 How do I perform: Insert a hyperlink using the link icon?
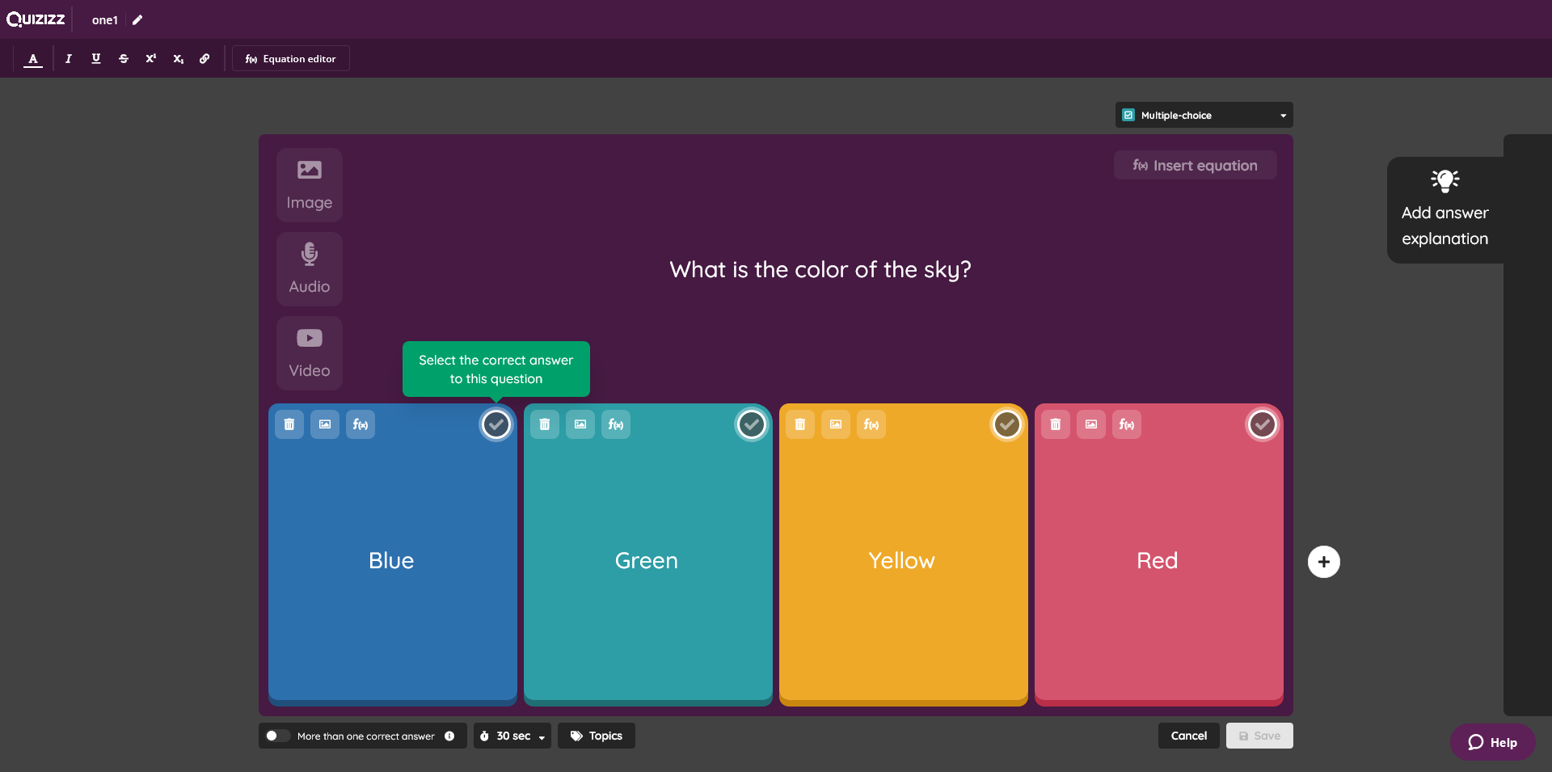tap(205, 58)
